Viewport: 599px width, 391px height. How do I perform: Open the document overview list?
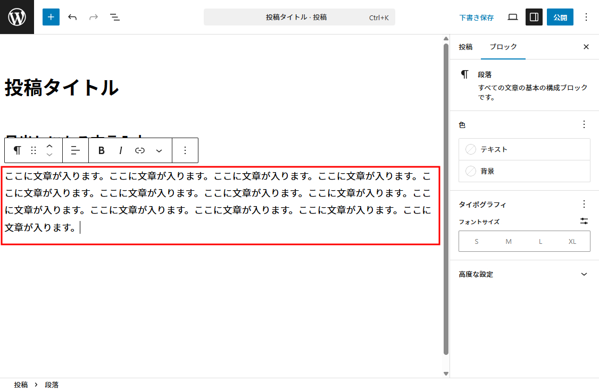[114, 17]
